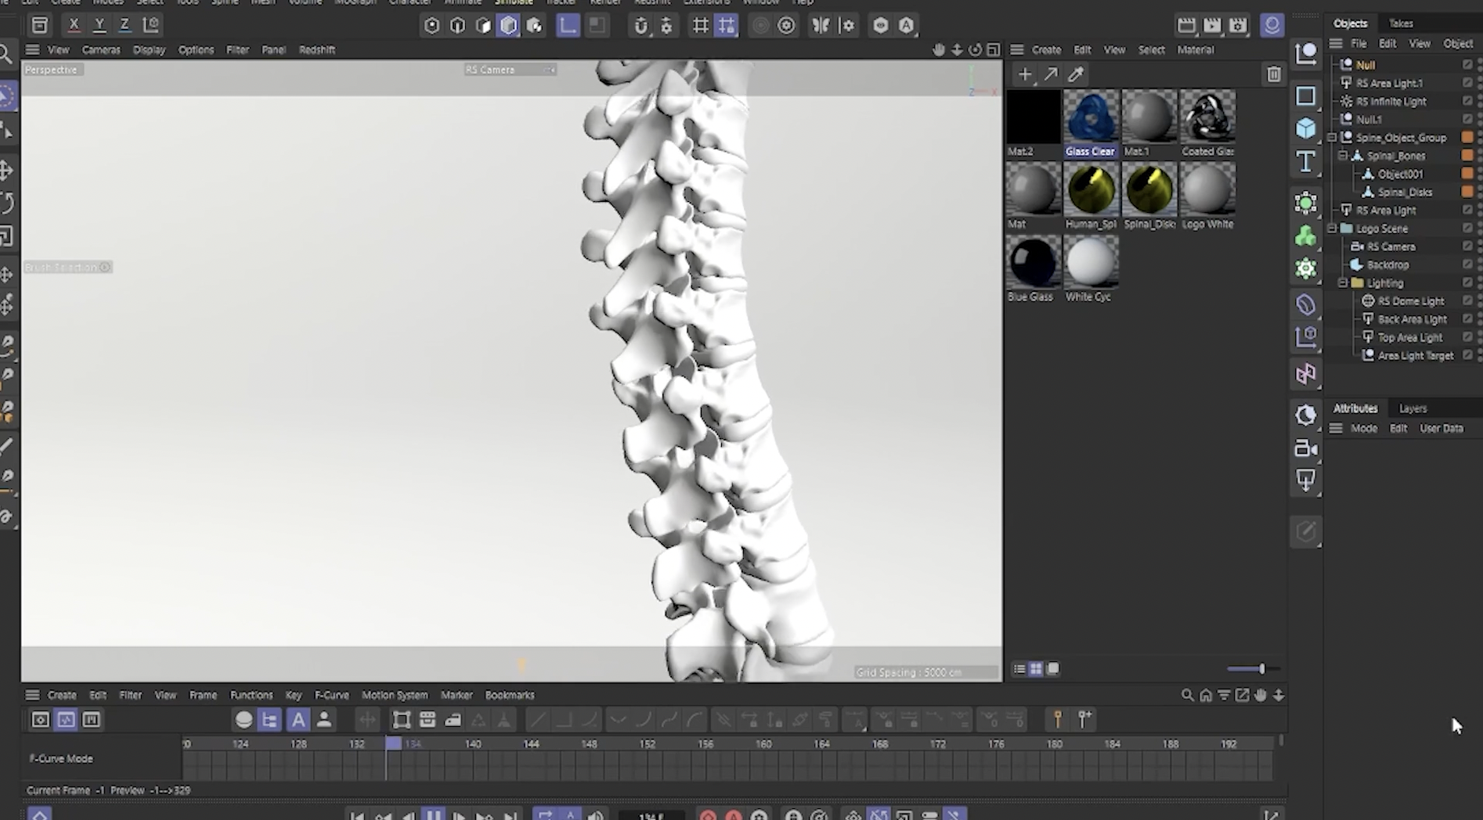Viewport: 1483px width, 820px height.
Task: Click frame 160 on the timeline ruler
Action: click(763, 744)
